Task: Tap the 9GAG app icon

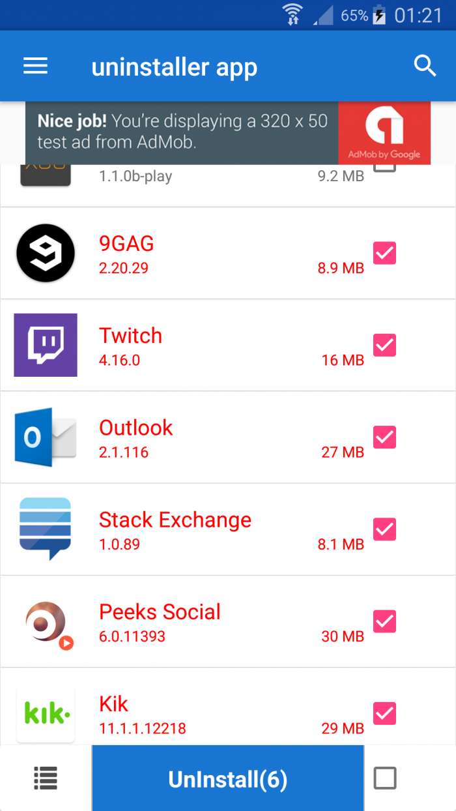Action: point(46,253)
